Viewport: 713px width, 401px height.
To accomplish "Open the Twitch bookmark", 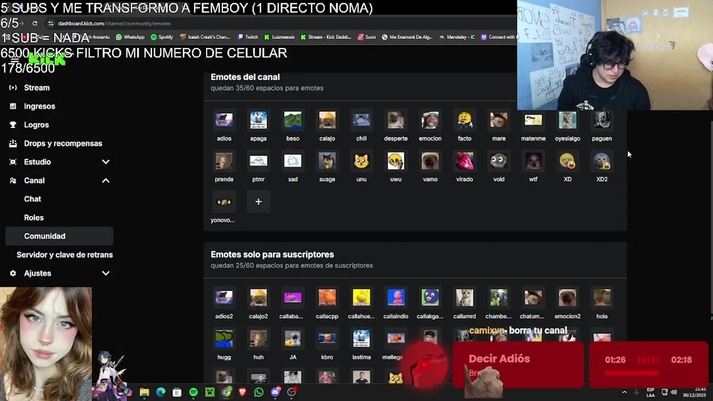I will click(x=247, y=37).
